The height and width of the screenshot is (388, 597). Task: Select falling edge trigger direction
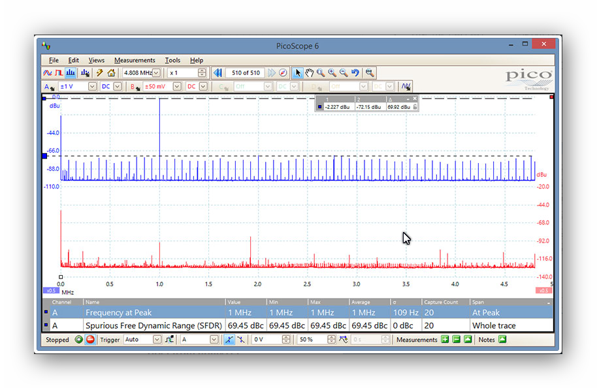pos(240,340)
